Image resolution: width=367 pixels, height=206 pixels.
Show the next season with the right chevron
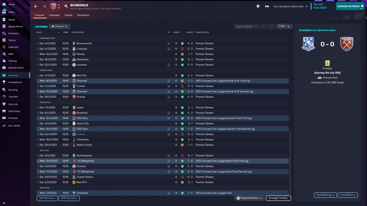tap(271, 27)
